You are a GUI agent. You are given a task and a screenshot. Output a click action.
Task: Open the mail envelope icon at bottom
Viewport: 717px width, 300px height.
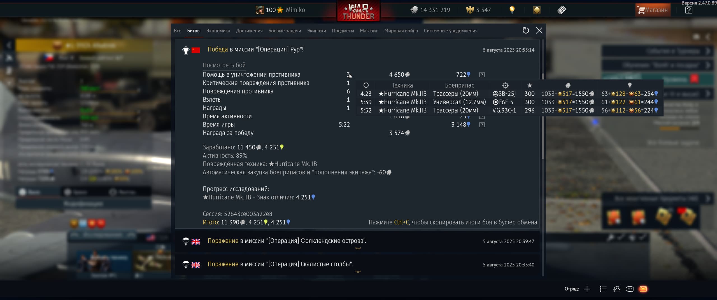pyautogui.click(x=643, y=289)
